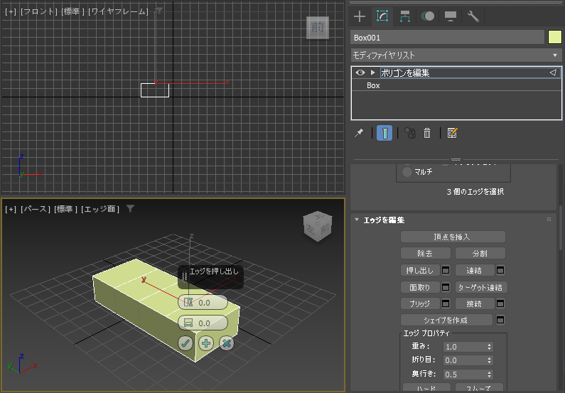The width and height of the screenshot is (565, 393).
Task: Open settings box next to 接続
Action: click(500, 303)
